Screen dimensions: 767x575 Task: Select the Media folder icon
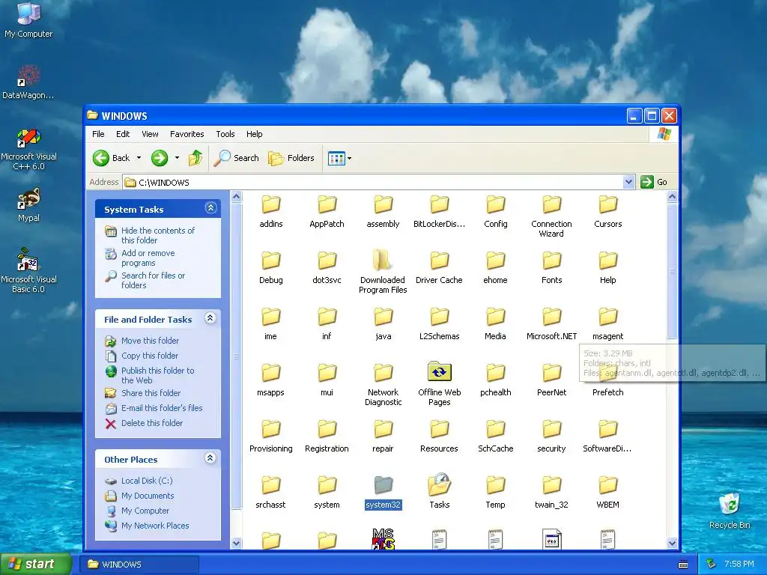(496, 317)
